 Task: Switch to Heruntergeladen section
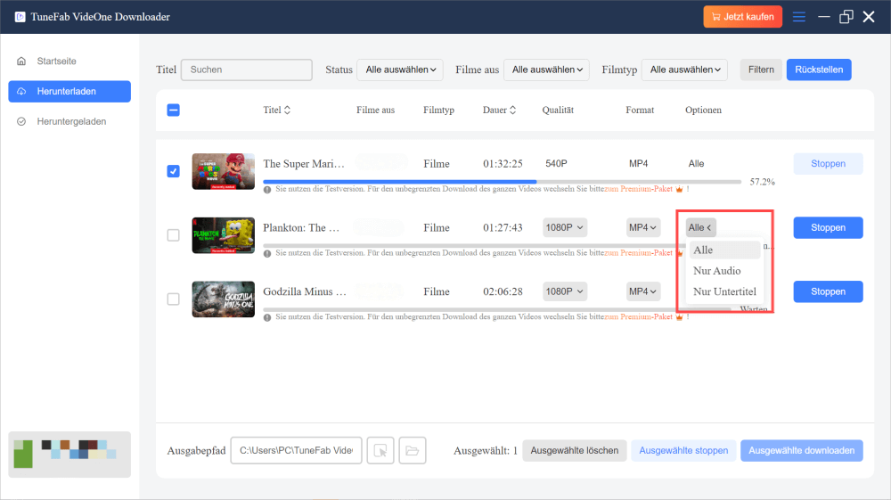tap(69, 121)
